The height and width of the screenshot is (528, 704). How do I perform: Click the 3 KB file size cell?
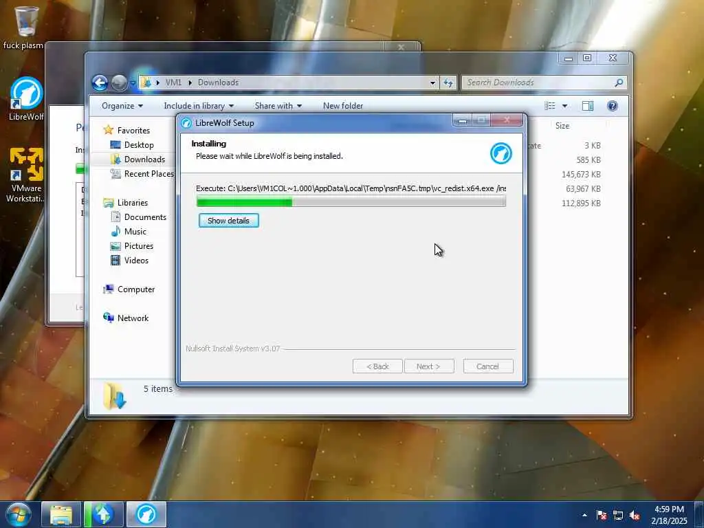[x=592, y=146]
